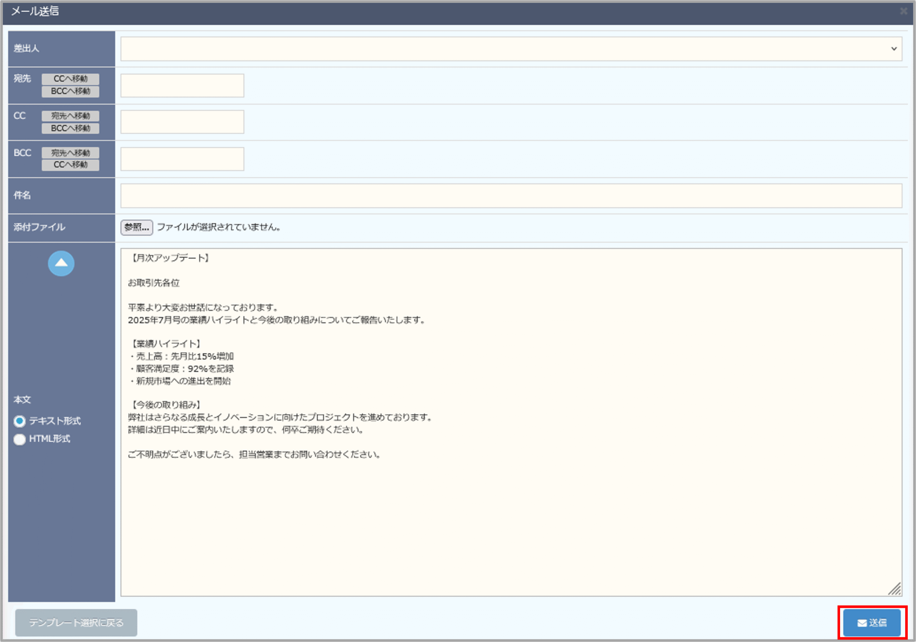
Task: Click the 送信 send button
Action: pyautogui.click(x=872, y=622)
